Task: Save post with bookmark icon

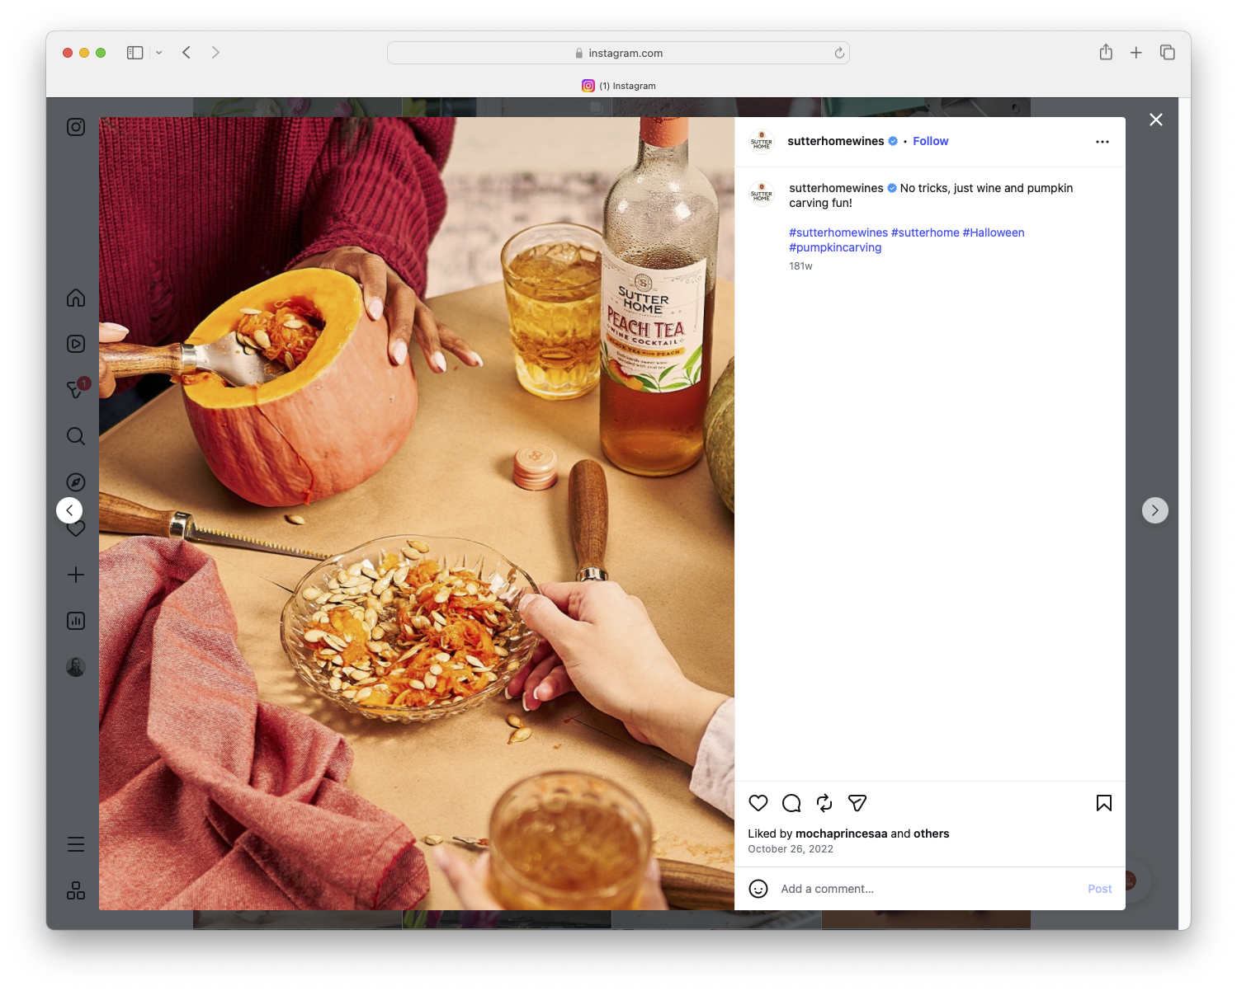Action: (x=1104, y=803)
